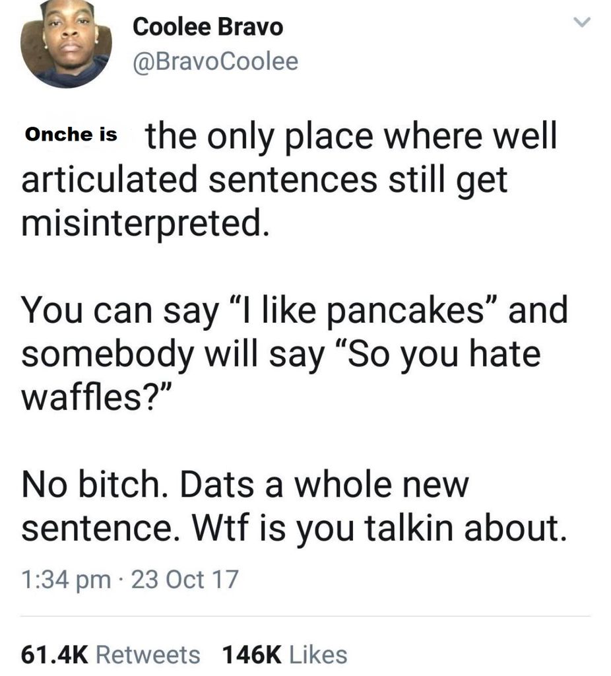
Task: Visit the @BravoCoolee handle
Action: [215, 61]
